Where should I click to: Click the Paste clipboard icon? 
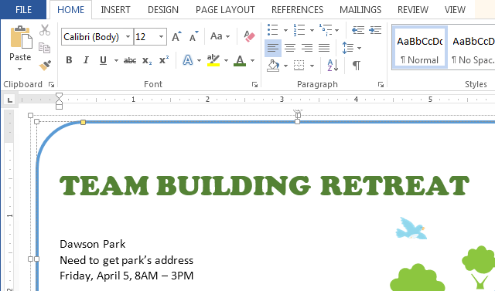coord(21,37)
